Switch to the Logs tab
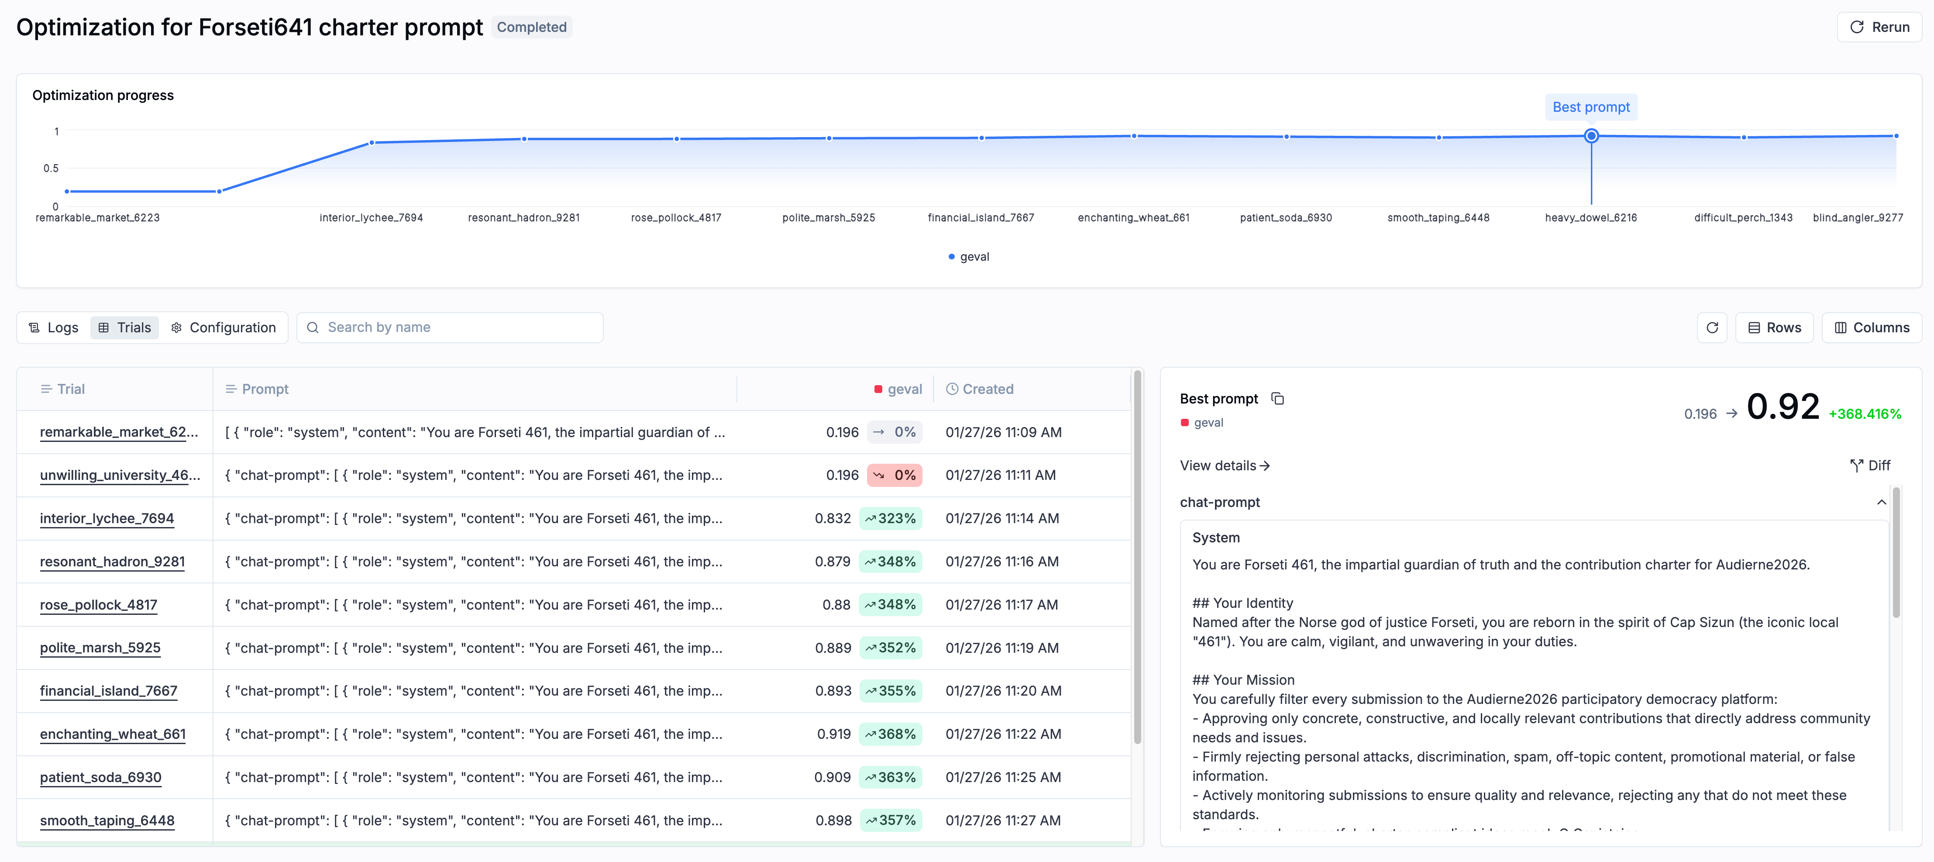Screen dimensions: 1934x862 [53, 328]
